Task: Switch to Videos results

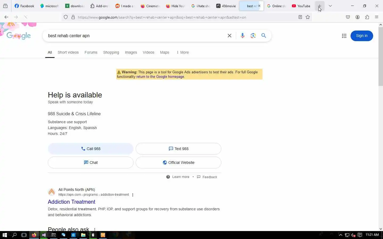Action: point(148,53)
